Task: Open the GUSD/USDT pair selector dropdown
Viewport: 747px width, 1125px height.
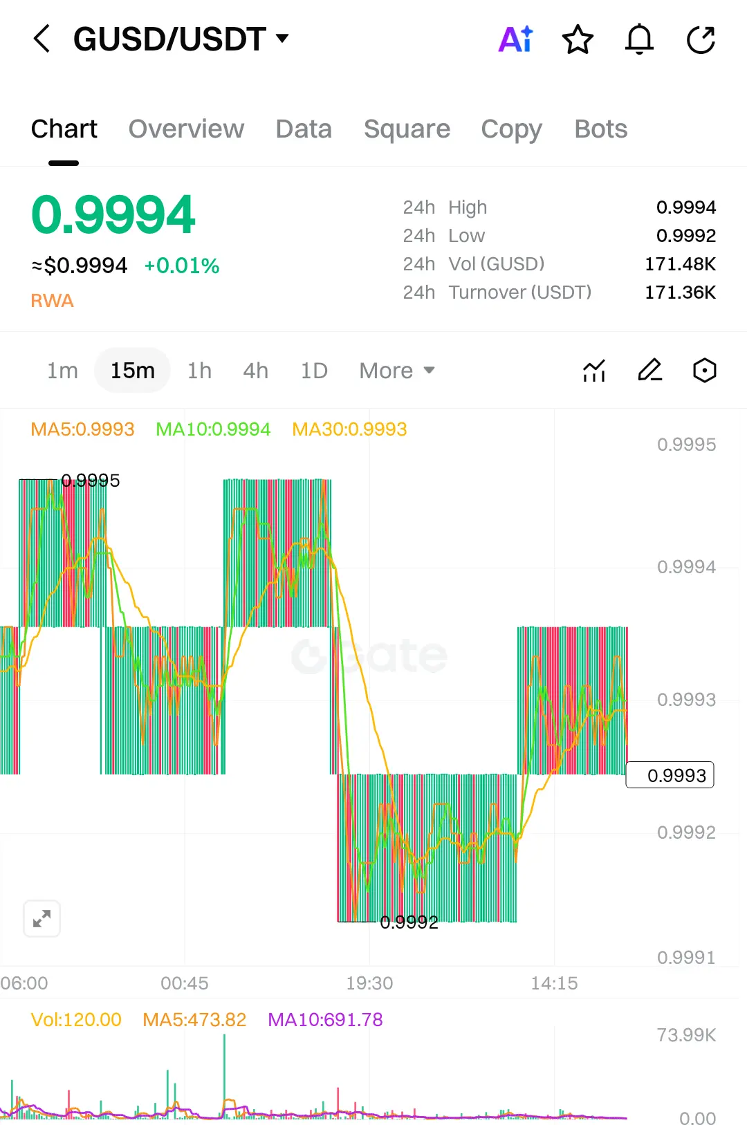Action: tap(181, 39)
